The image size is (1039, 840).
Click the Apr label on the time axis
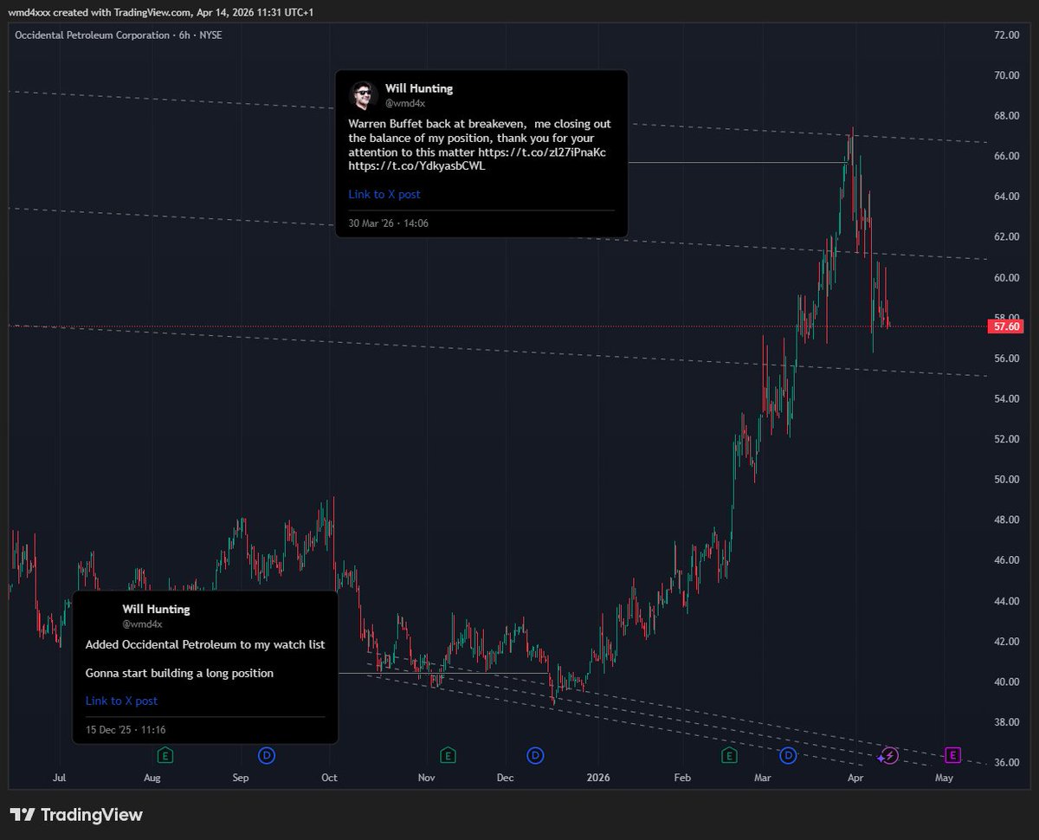pyautogui.click(x=855, y=778)
